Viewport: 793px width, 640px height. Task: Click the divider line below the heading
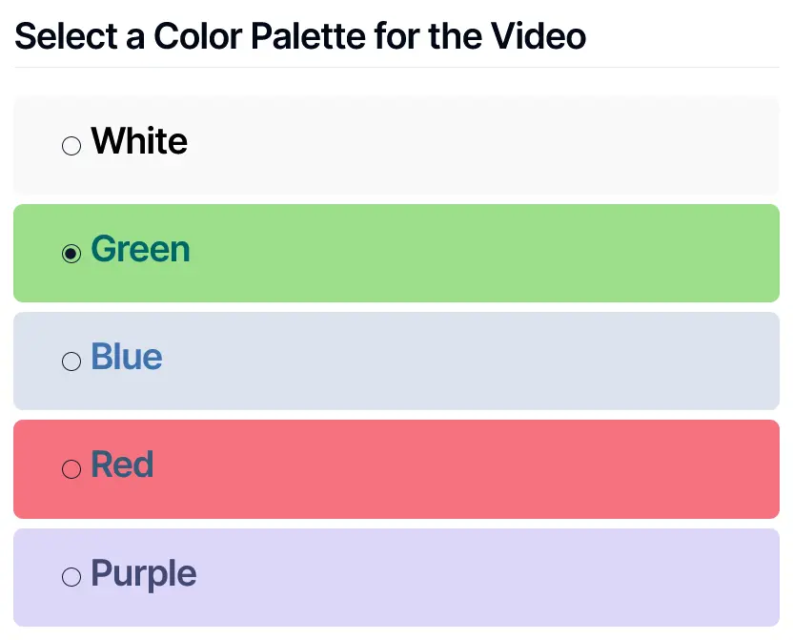(x=396, y=68)
